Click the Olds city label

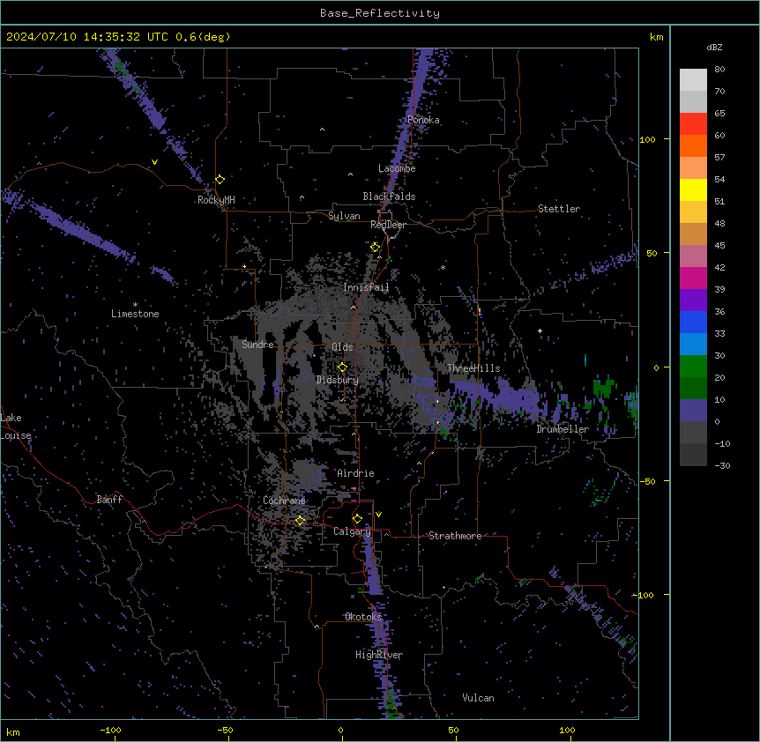pos(342,347)
